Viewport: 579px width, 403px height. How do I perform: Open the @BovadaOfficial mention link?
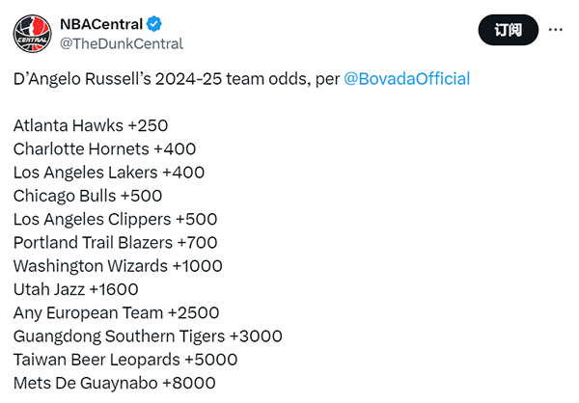click(407, 79)
